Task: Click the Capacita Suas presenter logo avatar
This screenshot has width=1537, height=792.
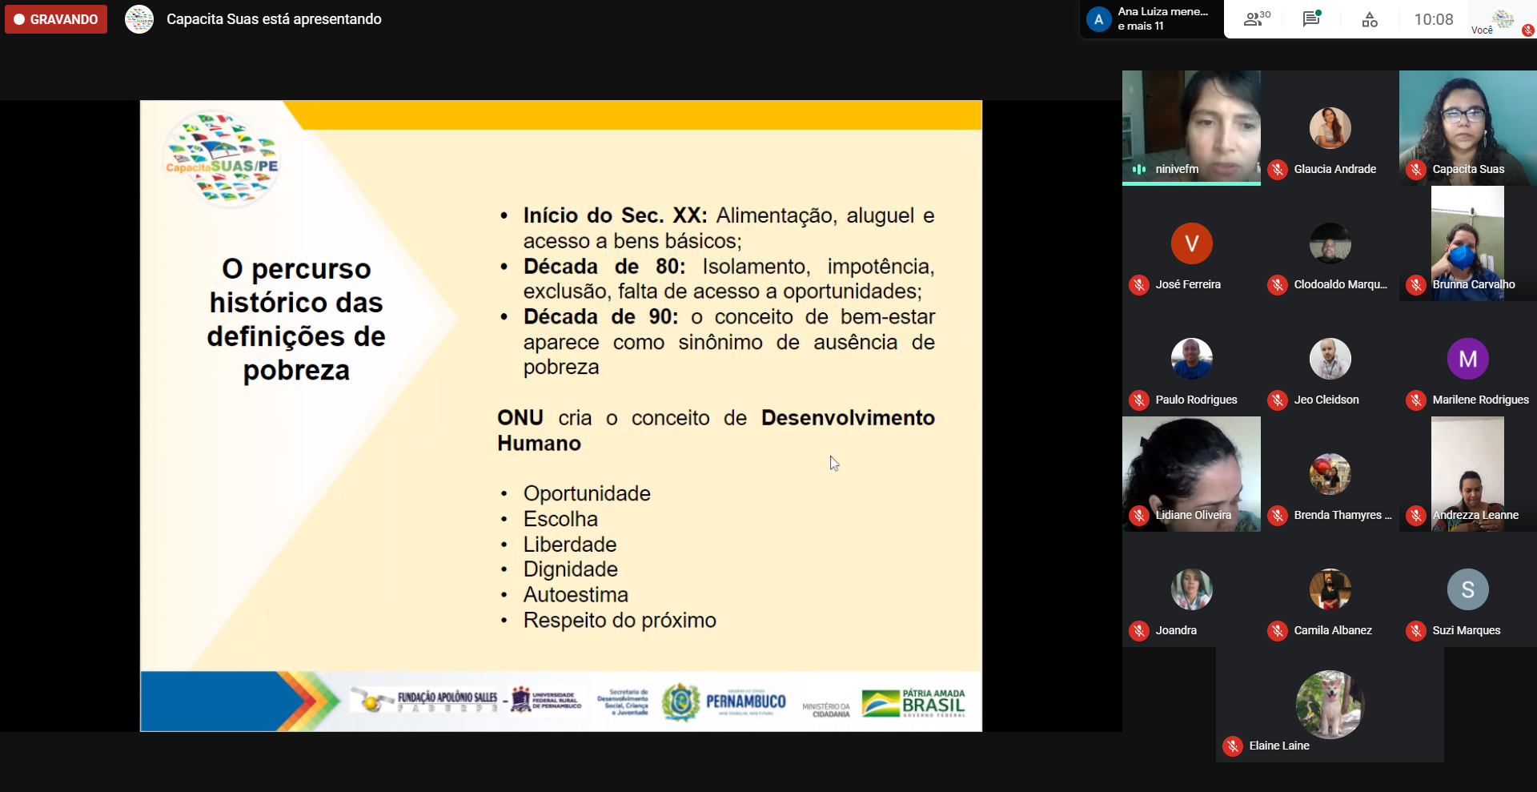Action: coord(139,19)
